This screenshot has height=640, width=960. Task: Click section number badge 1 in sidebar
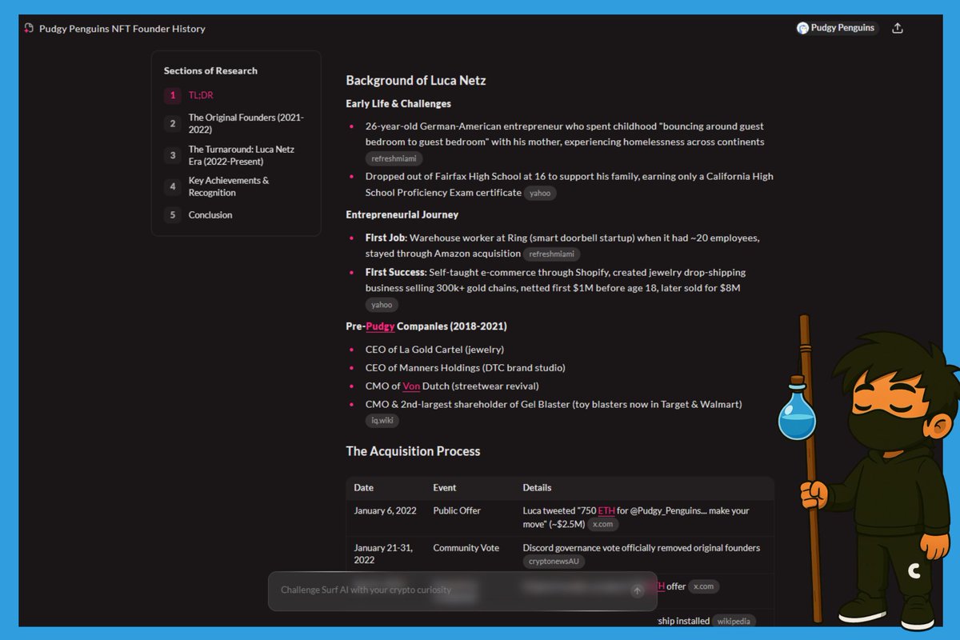tap(172, 95)
